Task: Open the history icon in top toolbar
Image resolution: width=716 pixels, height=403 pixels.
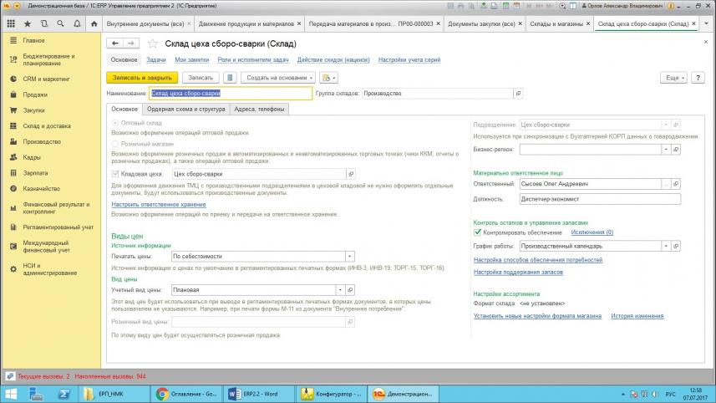Action: [43, 24]
